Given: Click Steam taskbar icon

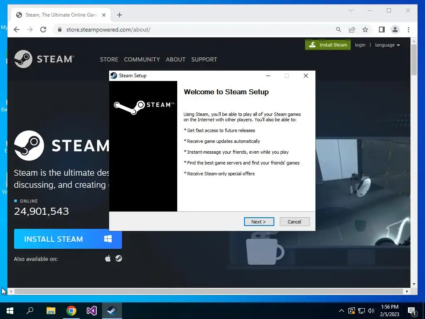Looking at the screenshot, I should click(112, 311).
